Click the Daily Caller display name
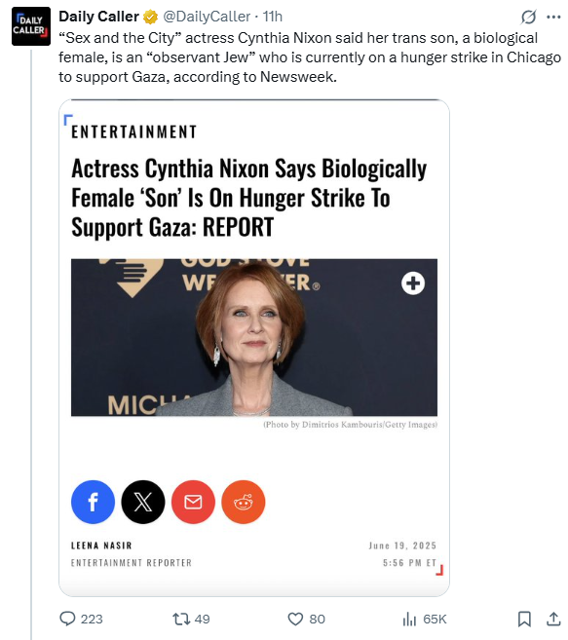 [x=98, y=17]
